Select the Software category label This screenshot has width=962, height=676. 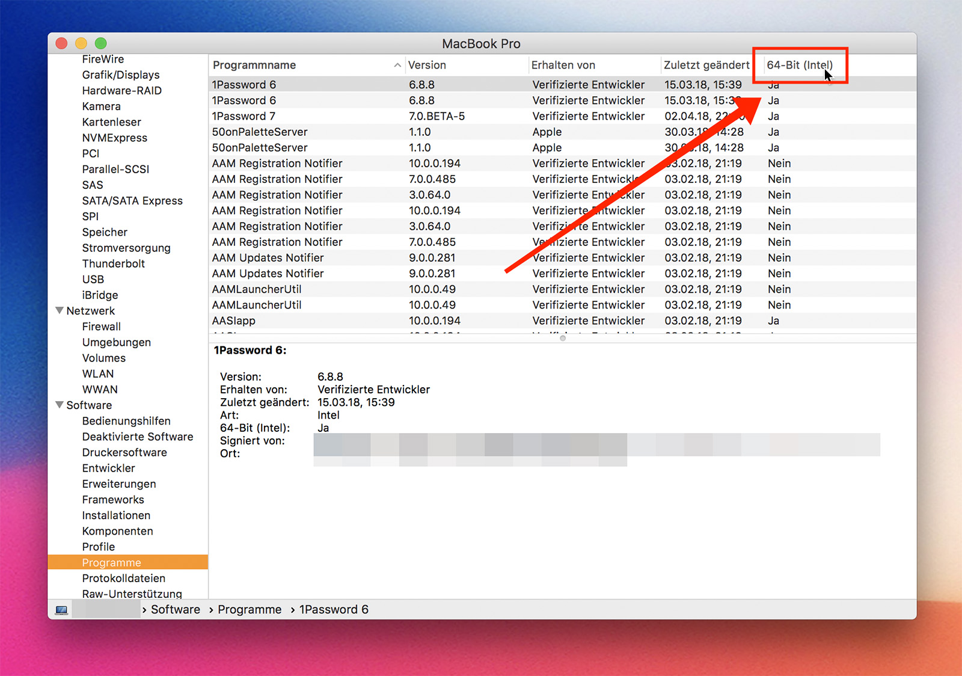89,405
